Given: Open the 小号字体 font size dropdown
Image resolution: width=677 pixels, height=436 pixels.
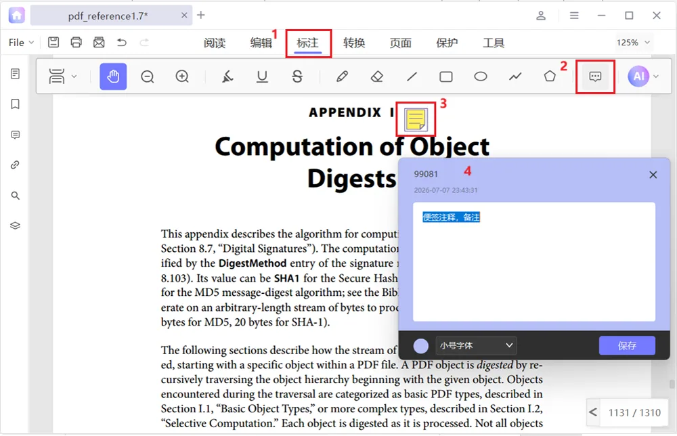Looking at the screenshot, I should [476, 345].
